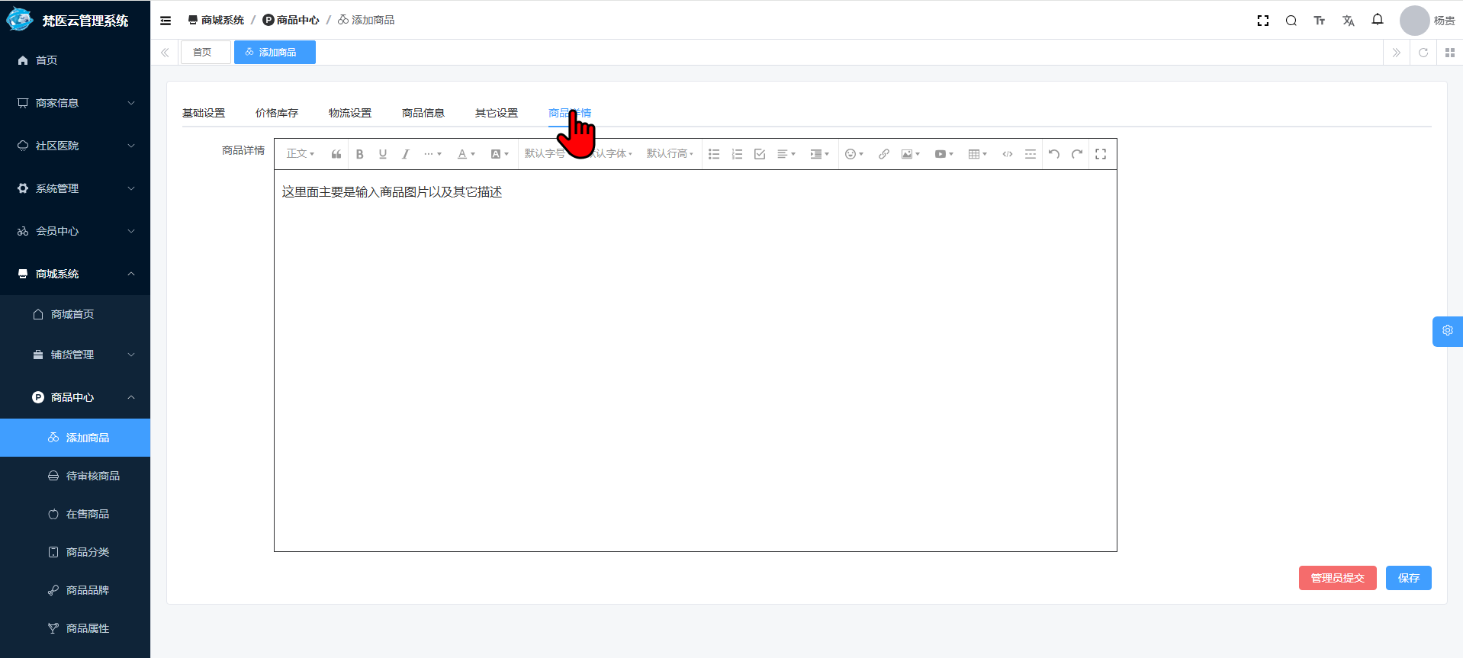
Task: Insert a blockquote with the quote icon
Action: (x=336, y=154)
